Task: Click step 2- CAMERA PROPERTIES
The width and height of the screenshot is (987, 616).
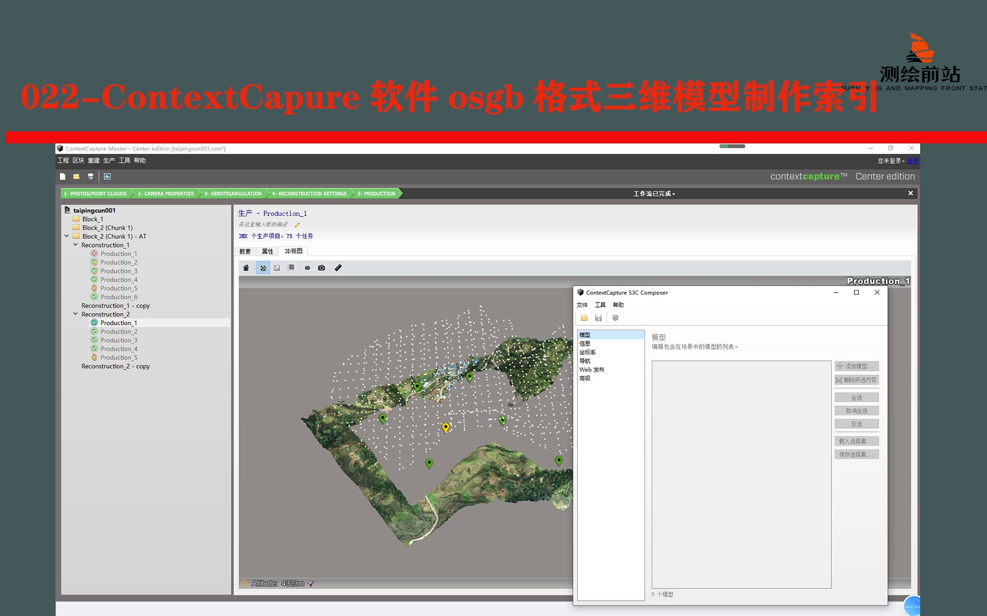Action: 166,194
